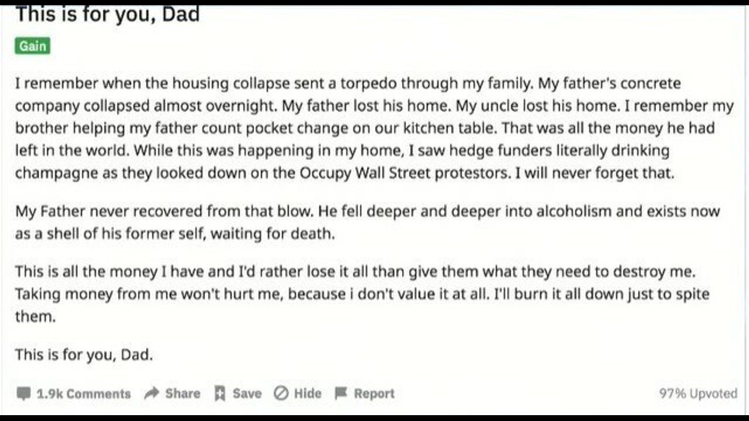The width and height of the screenshot is (749, 421).
Task: Click the Report flag icon
Action: pyautogui.click(x=341, y=394)
